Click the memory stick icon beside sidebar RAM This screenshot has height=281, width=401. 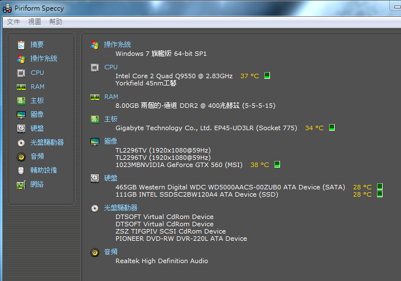[x=21, y=87]
